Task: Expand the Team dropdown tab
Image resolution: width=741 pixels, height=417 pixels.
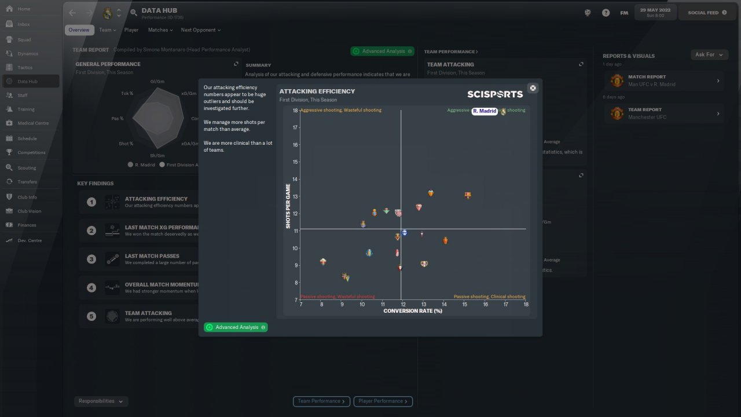Action: [x=107, y=30]
